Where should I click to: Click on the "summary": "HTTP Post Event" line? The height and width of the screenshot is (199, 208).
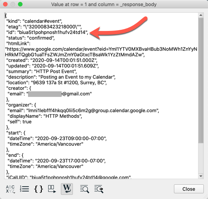click(x=41, y=72)
